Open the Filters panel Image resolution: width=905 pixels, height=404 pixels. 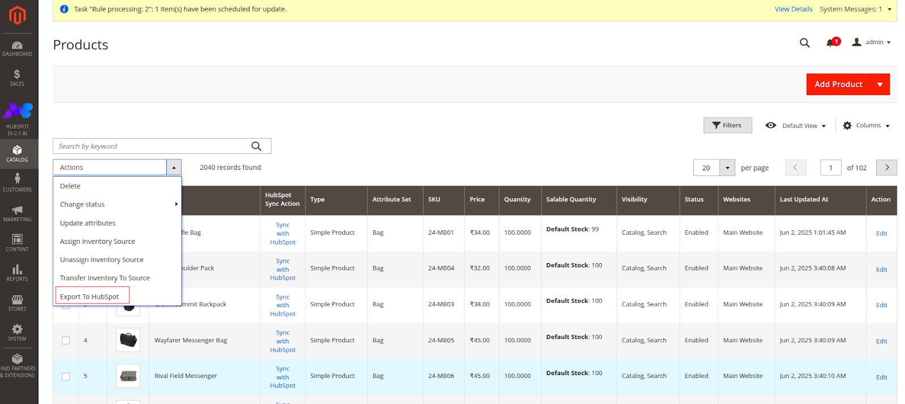[x=727, y=125]
